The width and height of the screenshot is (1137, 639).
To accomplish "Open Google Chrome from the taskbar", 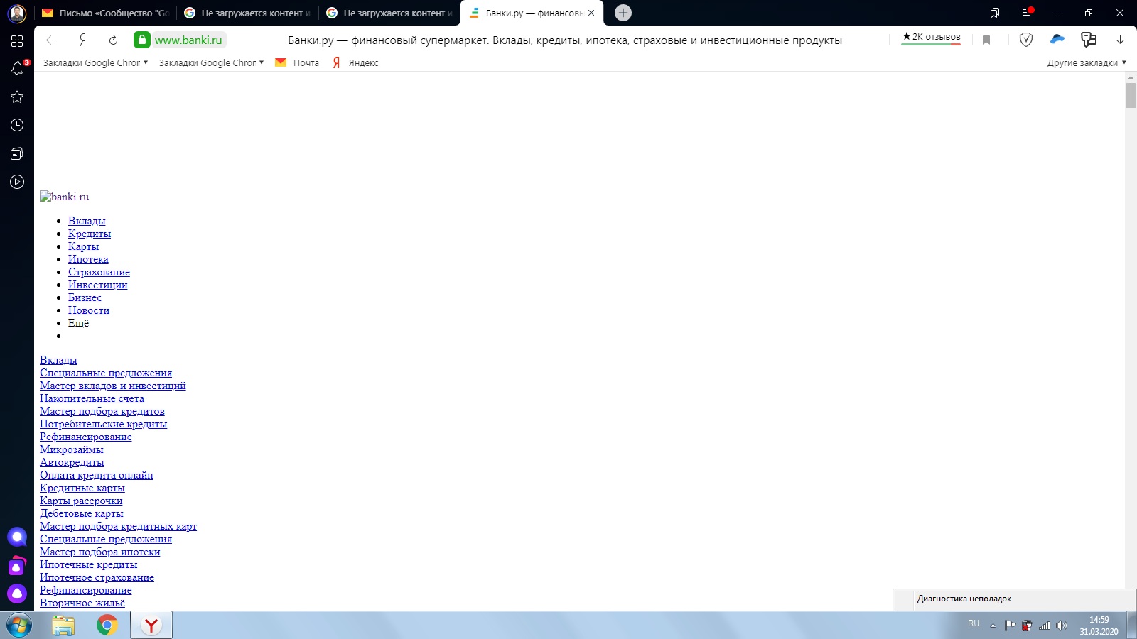I will (107, 626).
